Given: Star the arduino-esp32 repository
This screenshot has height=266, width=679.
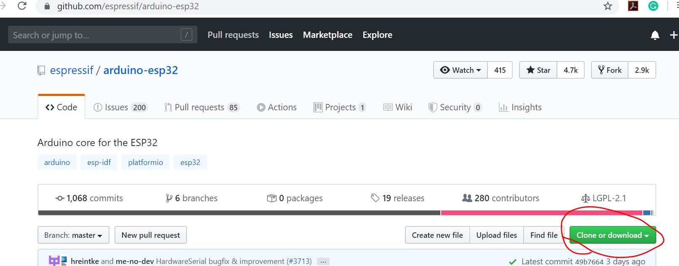Looking at the screenshot, I should [x=538, y=70].
